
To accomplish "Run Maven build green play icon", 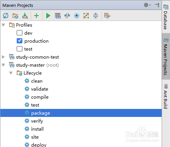I will pyautogui.click(x=48, y=16).
